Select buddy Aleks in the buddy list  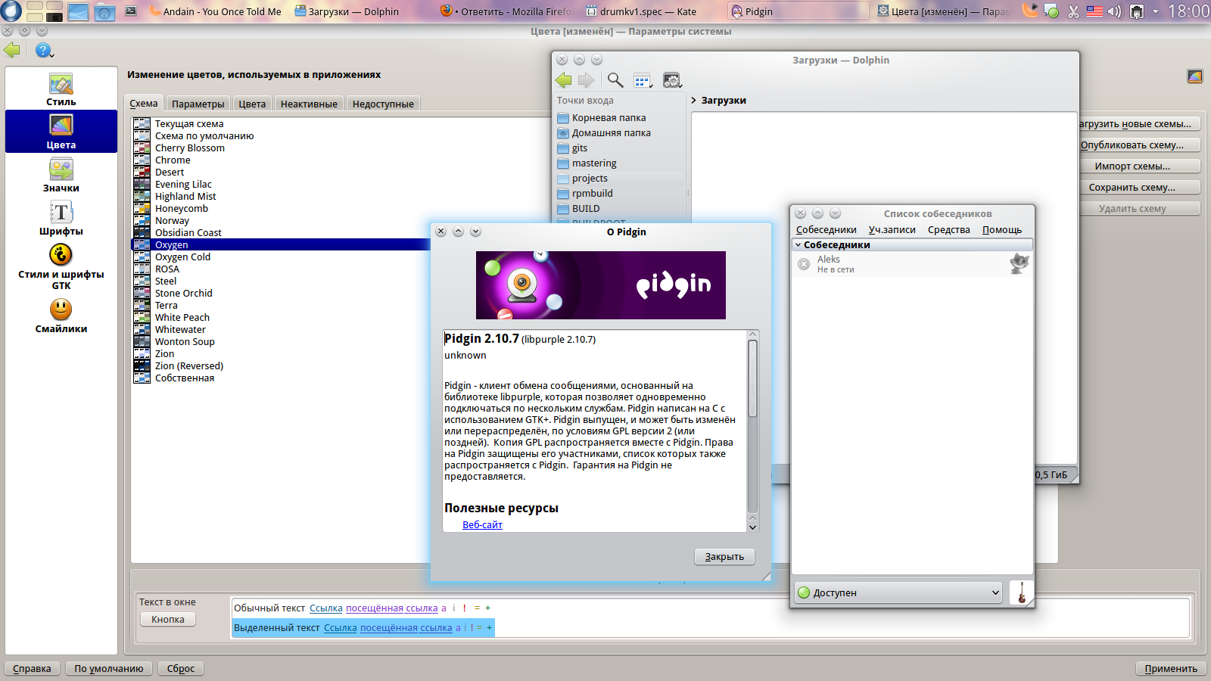tap(912, 263)
